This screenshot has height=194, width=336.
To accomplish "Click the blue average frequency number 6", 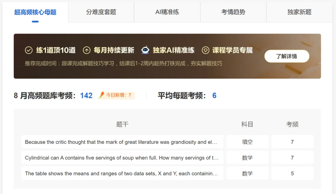I will (x=214, y=95).
